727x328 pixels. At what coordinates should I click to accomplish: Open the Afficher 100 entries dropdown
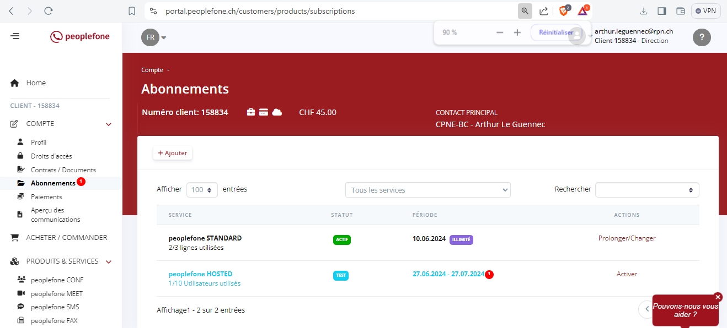point(202,190)
